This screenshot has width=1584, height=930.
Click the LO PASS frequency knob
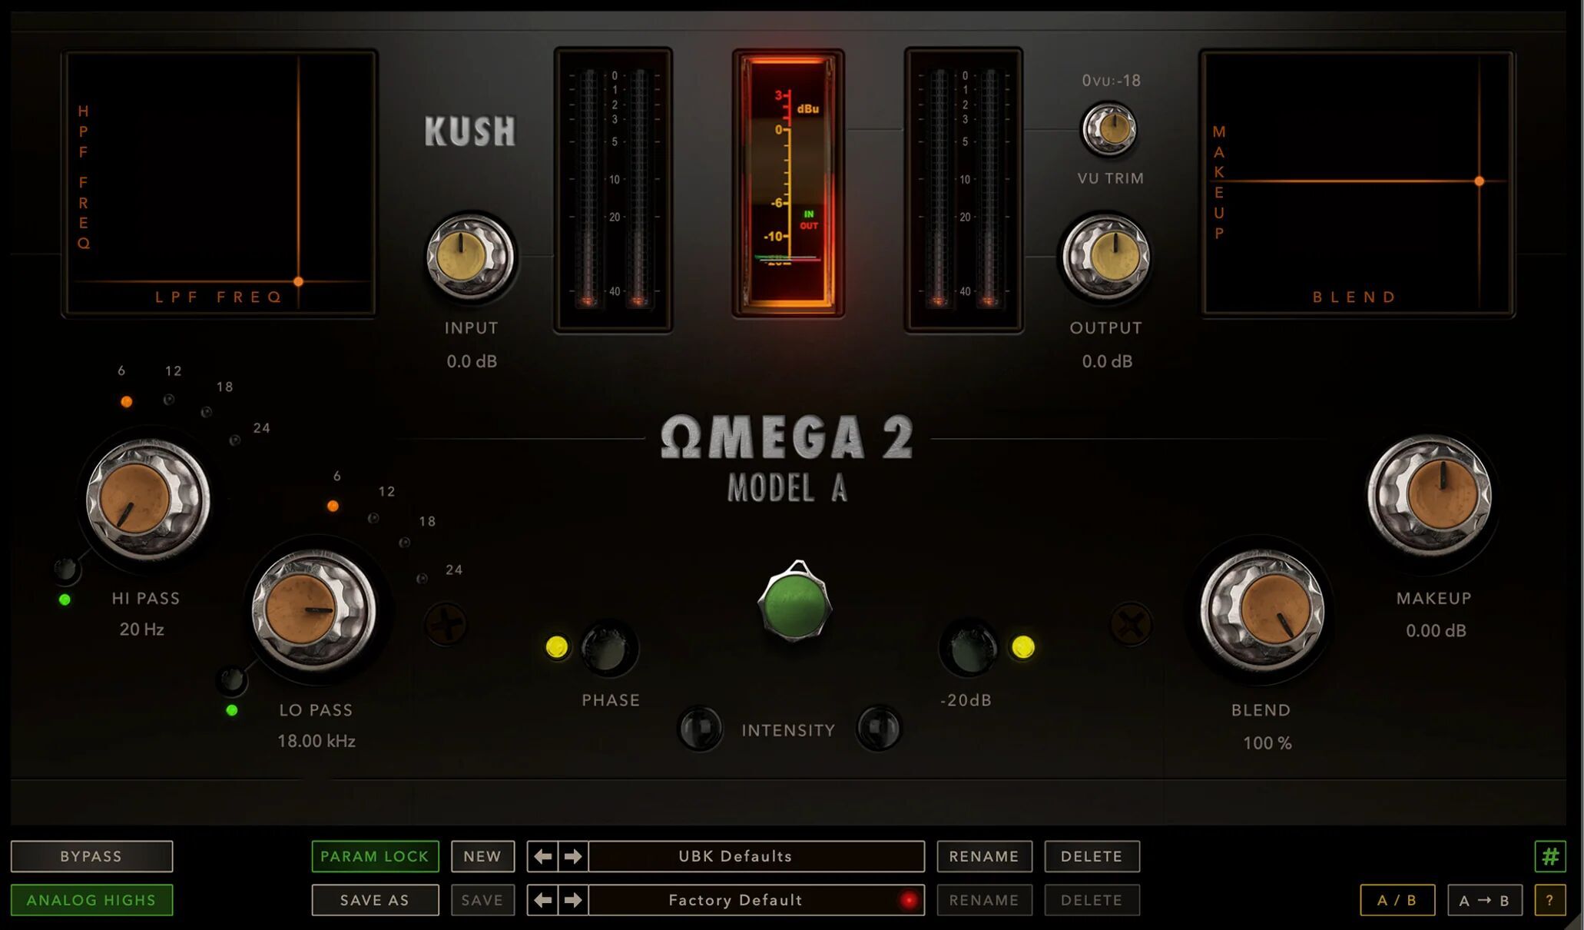pos(313,610)
